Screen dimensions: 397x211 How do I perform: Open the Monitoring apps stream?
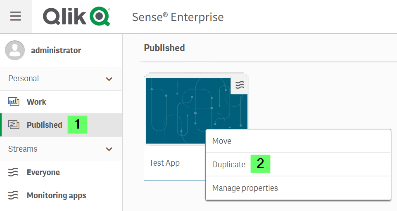61,195
